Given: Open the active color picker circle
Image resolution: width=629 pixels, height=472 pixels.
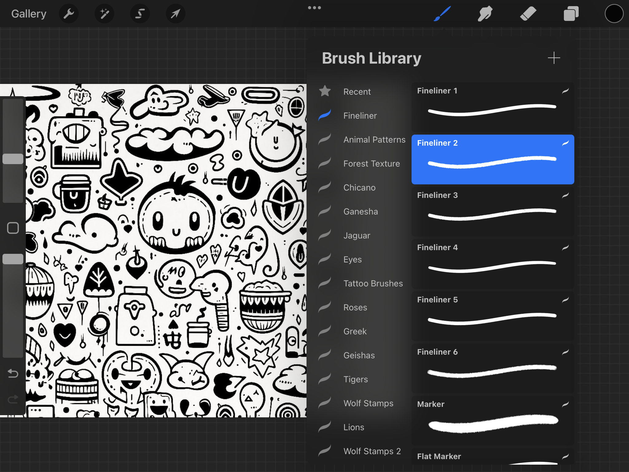Looking at the screenshot, I should click(614, 14).
